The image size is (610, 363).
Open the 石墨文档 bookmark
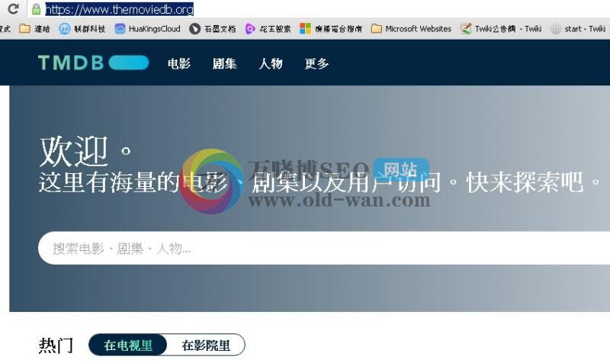point(213,29)
